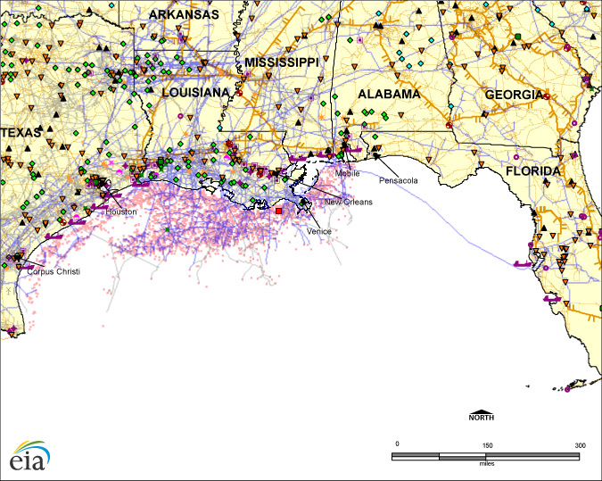Click the green square marker in northern Georgia
This screenshot has width=602, height=481.
point(517,37)
